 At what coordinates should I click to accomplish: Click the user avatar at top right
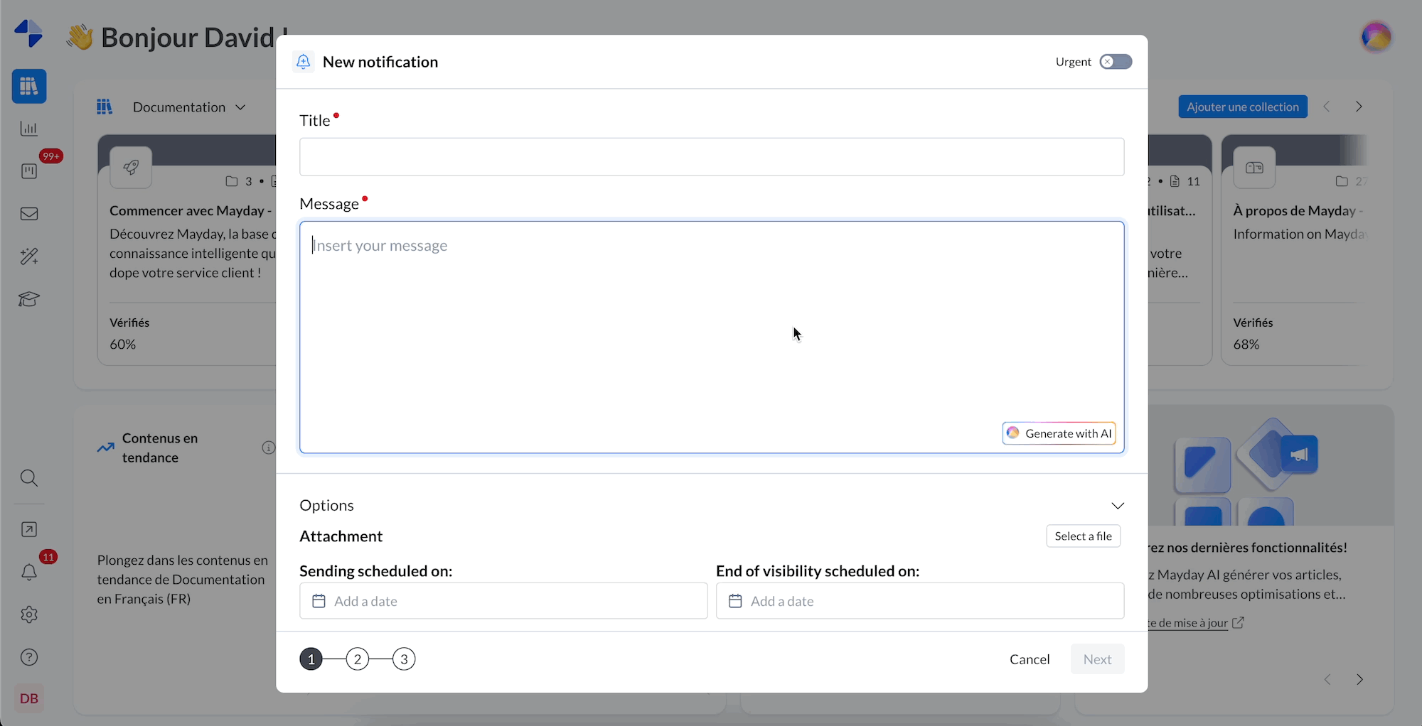[x=1376, y=37]
